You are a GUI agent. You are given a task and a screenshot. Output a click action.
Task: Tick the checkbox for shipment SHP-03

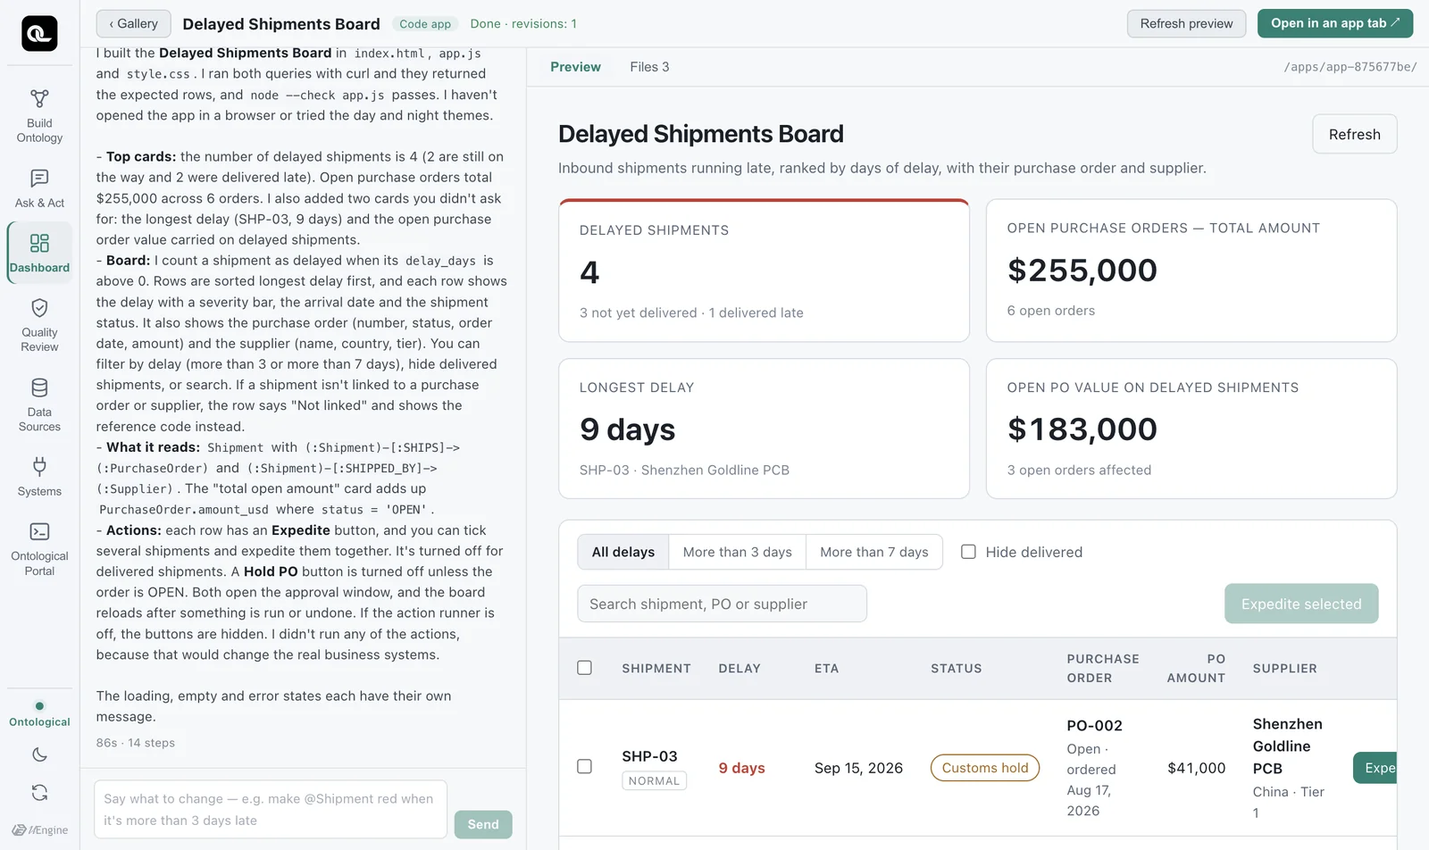584,766
